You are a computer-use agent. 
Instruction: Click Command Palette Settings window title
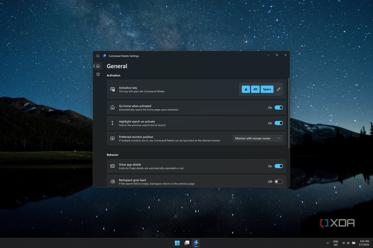point(124,56)
